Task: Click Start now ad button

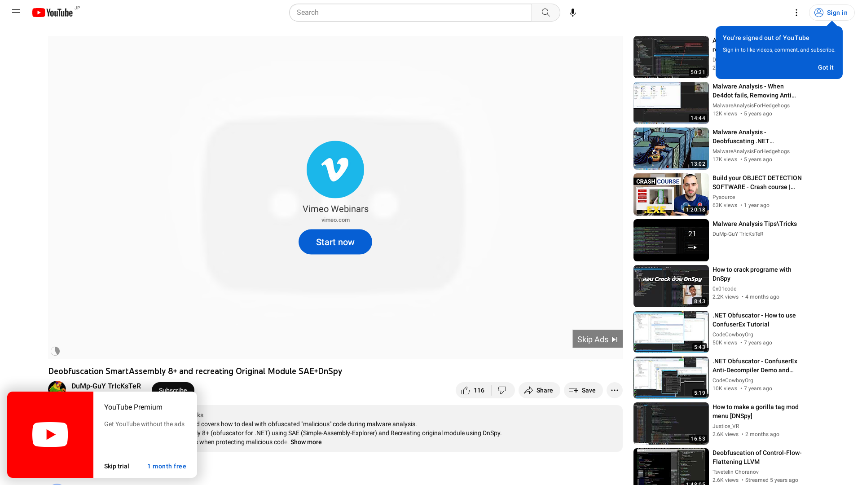Action: click(x=335, y=242)
